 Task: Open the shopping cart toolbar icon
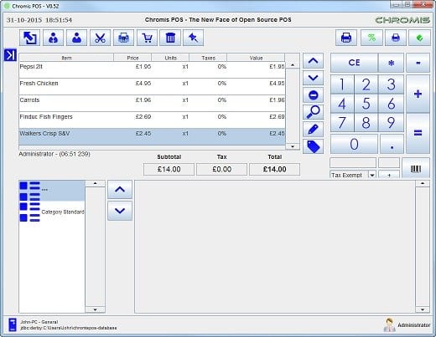pos(147,38)
